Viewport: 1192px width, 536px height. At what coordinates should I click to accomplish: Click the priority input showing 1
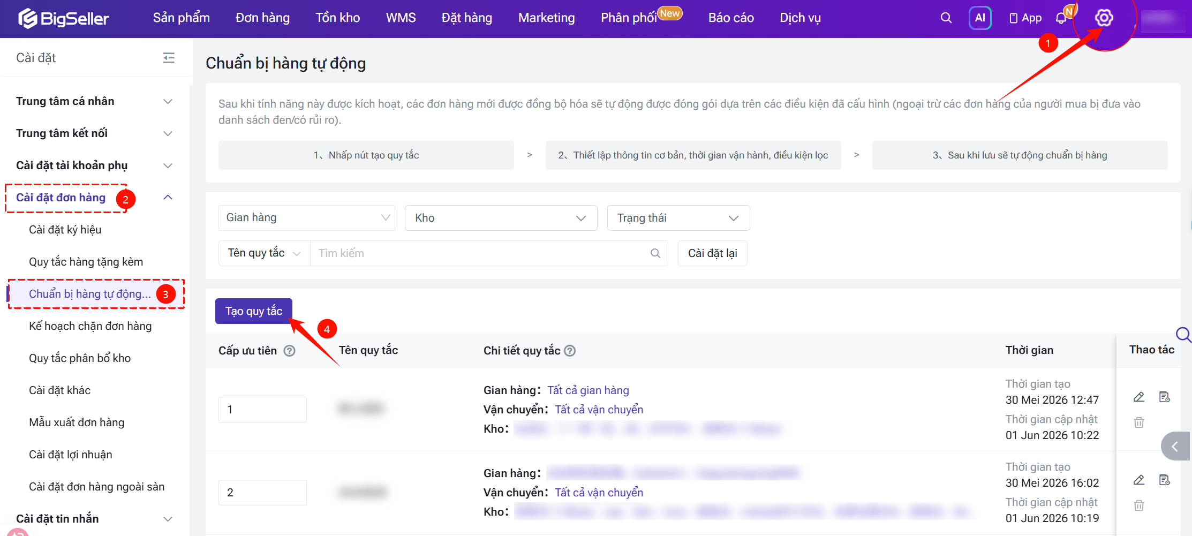point(262,410)
